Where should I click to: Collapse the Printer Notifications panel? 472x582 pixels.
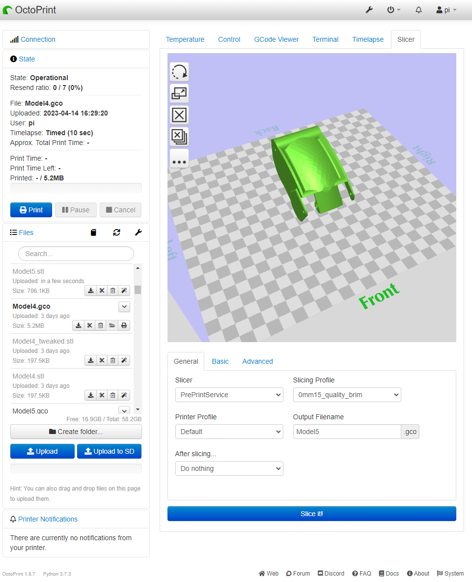tap(48, 519)
